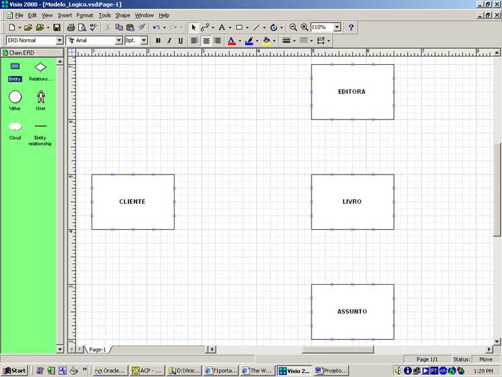Undo the last action
Viewport: 502px width, 377px height.
(x=156, y=27)
